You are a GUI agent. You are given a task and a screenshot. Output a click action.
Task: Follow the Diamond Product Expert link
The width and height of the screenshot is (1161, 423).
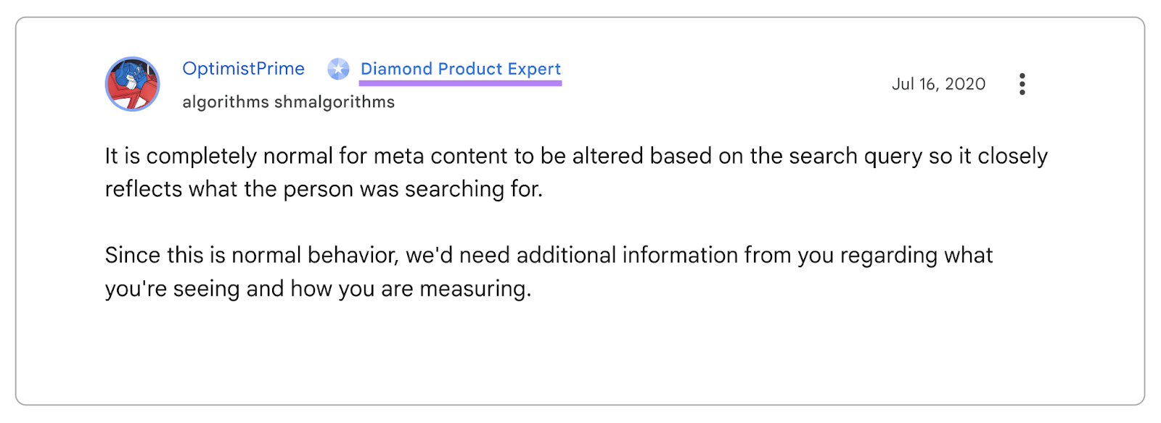click(460, 68)
